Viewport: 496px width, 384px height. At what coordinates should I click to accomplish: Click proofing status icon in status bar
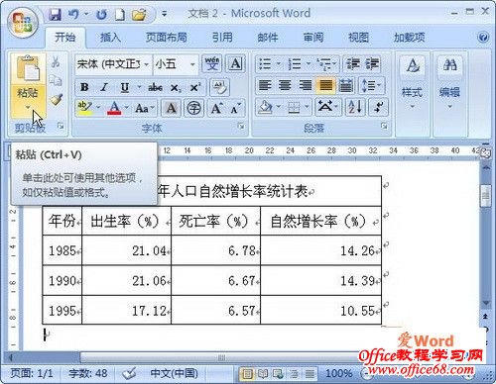pyautogui.click(x=129, y=374)
